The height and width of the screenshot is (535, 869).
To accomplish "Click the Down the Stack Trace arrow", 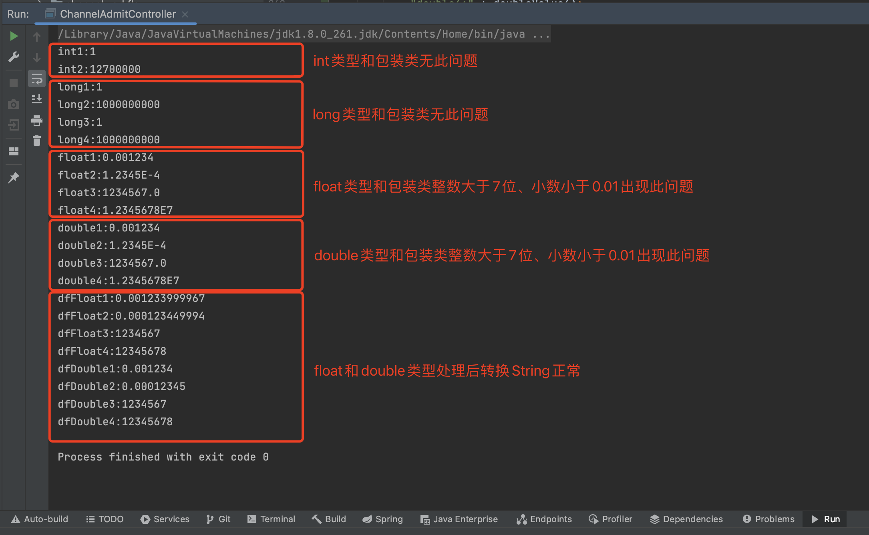I will 37,58.
